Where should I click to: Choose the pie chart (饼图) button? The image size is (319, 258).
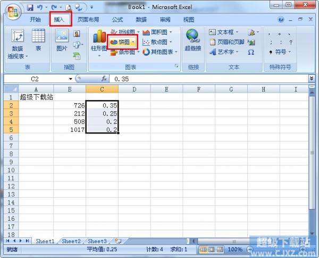pyautogui.click(x=123, y=42)
